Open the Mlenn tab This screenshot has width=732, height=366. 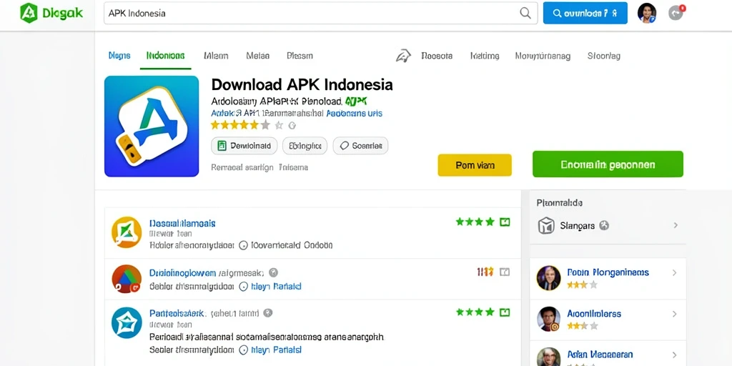pyautogui.click(x=216, y=56)
